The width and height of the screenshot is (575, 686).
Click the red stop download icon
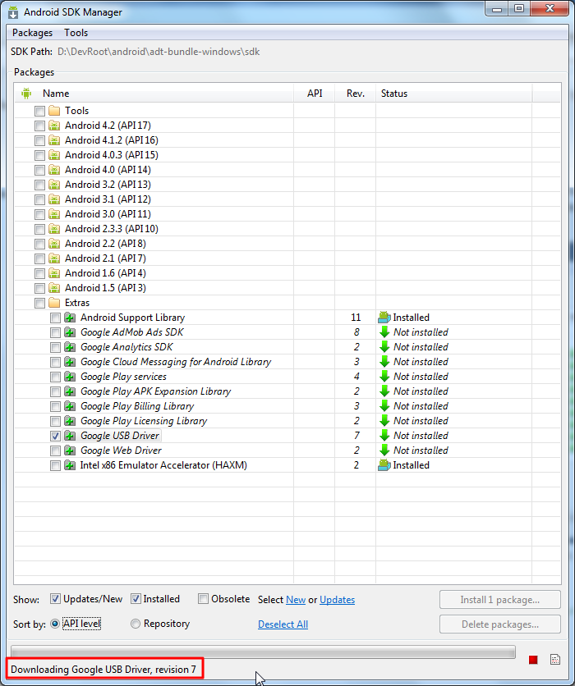(x=533, y=659)
